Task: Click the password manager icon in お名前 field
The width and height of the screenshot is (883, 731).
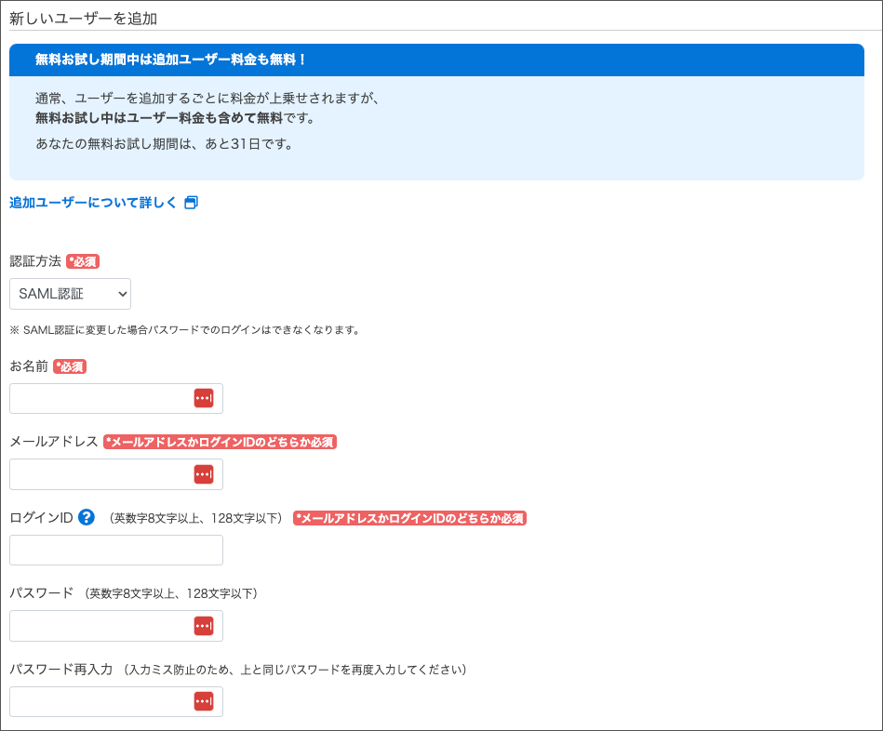Action: [204, 398]
